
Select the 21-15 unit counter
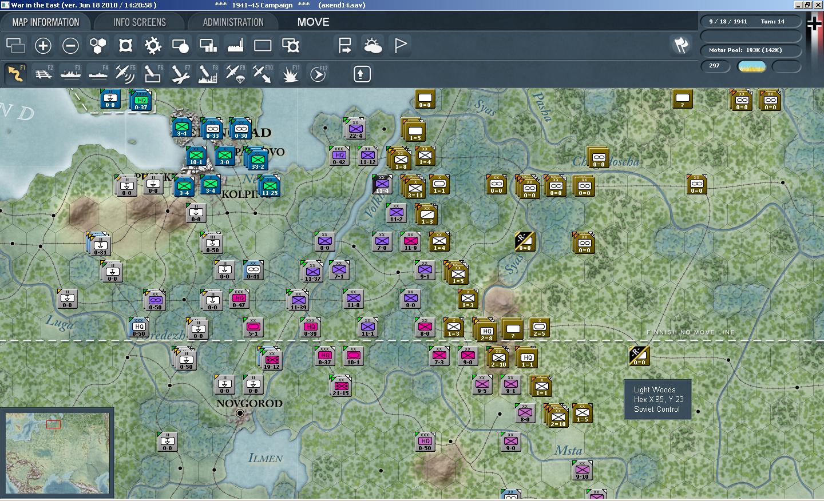pos(340,385)
